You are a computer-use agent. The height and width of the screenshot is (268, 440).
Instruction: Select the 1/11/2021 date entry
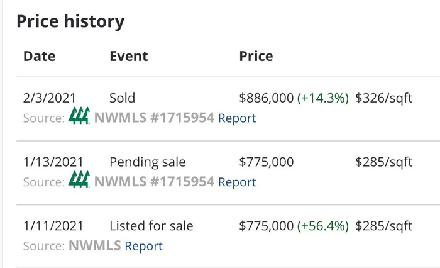click(53, 226)
